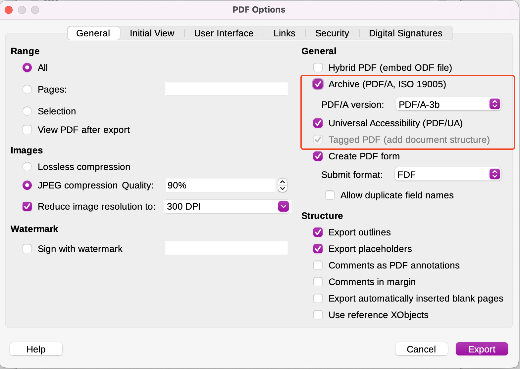Enable Sign with watermark

27,249
